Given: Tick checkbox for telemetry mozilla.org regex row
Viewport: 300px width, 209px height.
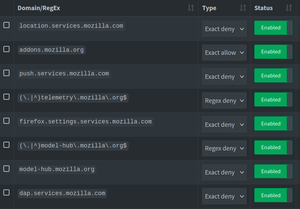Looking at the screenshot, I should tap(6, 97).
